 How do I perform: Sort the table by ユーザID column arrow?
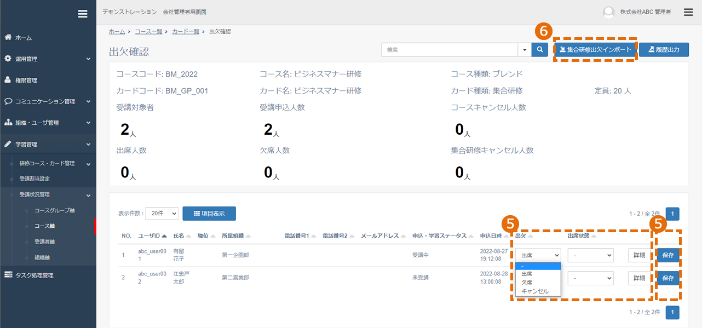click(164, 236)
